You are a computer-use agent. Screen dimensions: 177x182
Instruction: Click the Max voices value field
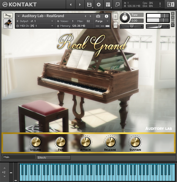click(x=88, y=21)
